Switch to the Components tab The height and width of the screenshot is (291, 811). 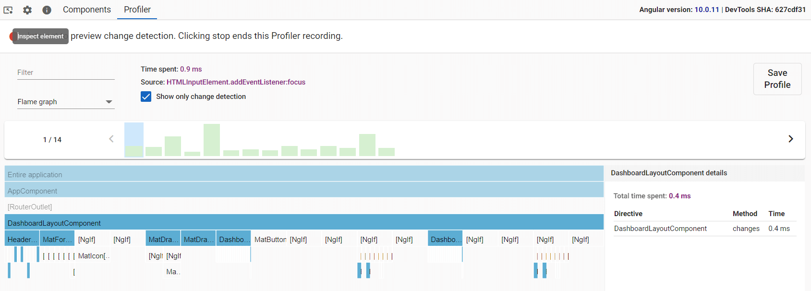pos(87,10)
